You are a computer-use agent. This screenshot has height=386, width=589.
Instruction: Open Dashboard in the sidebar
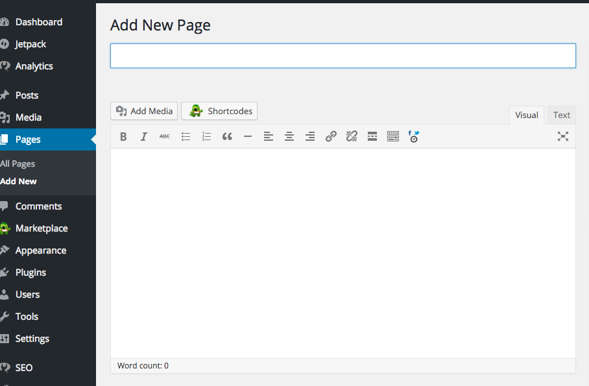(39, 22)
